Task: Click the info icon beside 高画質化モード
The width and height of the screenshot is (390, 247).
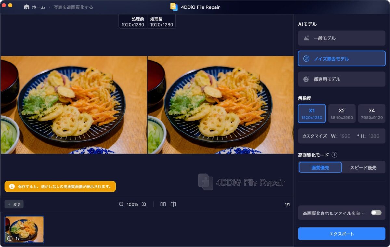Action: click(x=334, y=155)
